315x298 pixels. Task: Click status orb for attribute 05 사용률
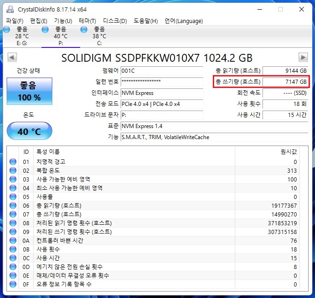13,197
